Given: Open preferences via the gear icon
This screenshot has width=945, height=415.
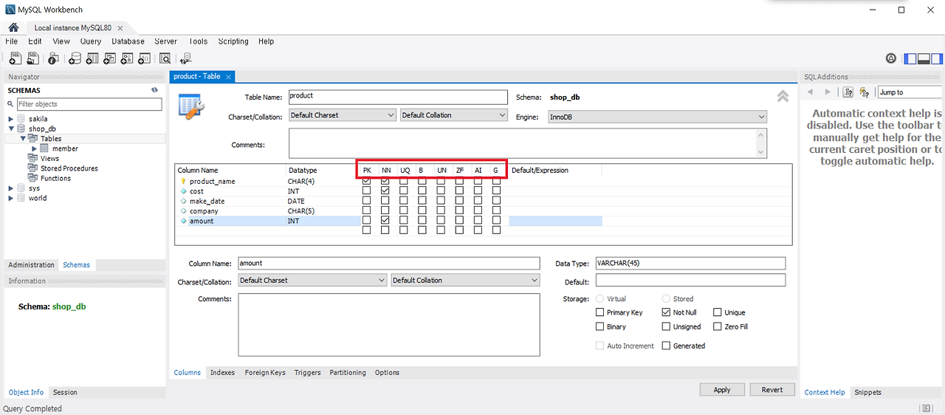Looking at the screenshot, I should [x=891, y=58].
